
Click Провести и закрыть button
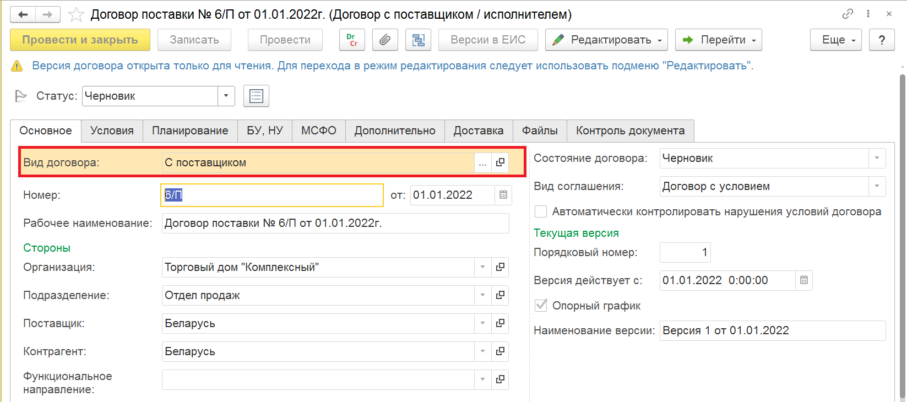click(x=80, y=40)
